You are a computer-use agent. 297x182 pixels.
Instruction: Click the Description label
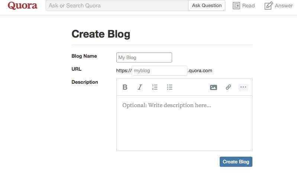[x=85, y=82]
